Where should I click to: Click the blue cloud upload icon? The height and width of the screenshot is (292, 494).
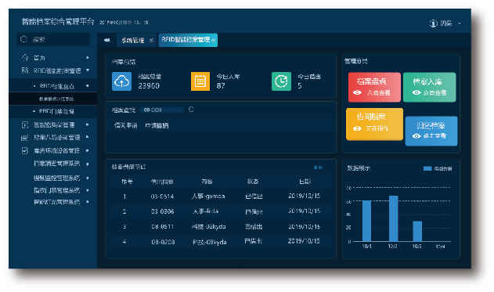(121, 81)
